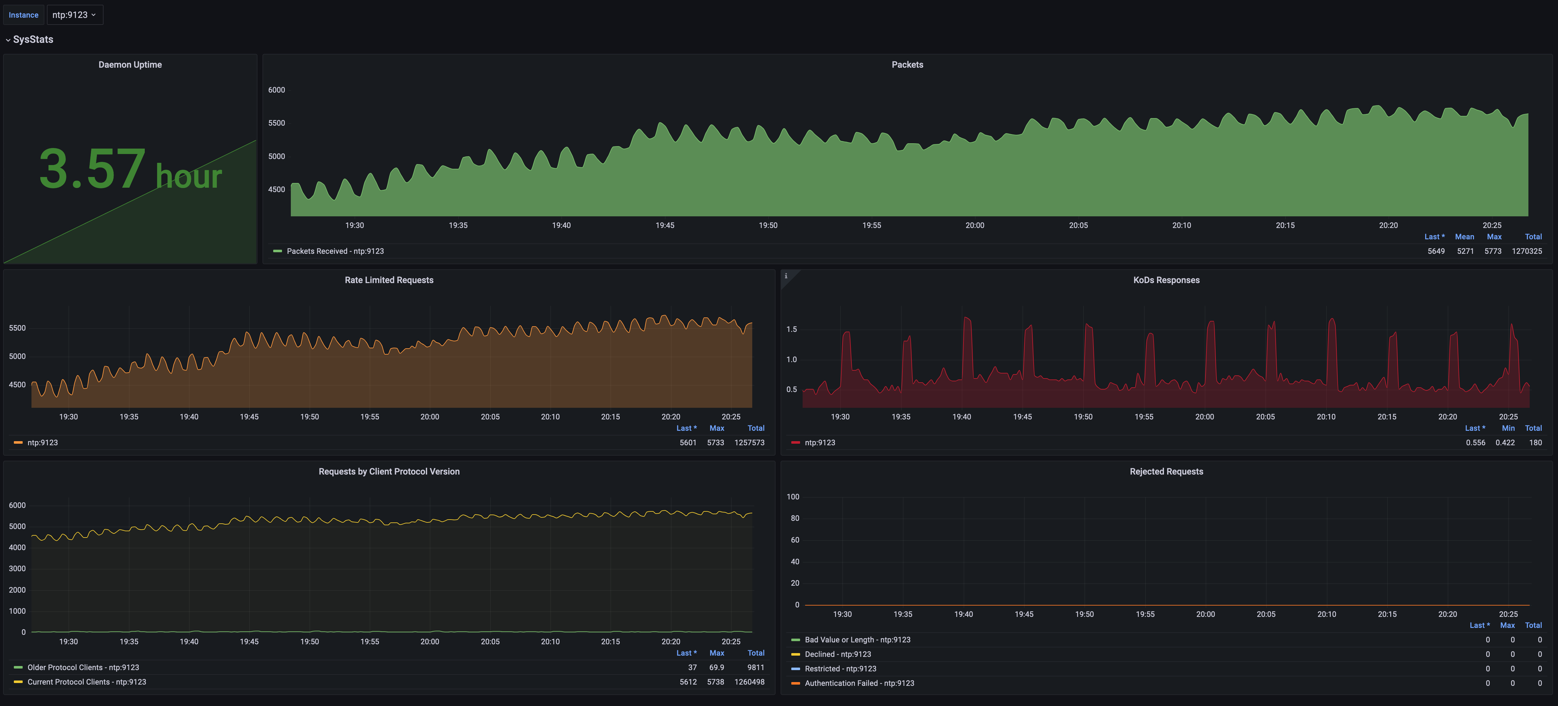This screenshot has height=706, width=1558.
Task: Click the Declined series yellow color swatch
Action: (795, 654)
